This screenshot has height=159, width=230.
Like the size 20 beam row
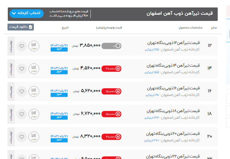(x=22, y=137)
